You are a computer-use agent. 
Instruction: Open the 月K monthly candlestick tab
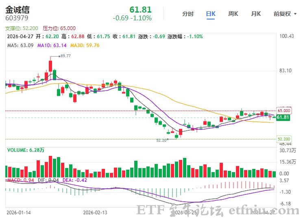coord(256,14)
